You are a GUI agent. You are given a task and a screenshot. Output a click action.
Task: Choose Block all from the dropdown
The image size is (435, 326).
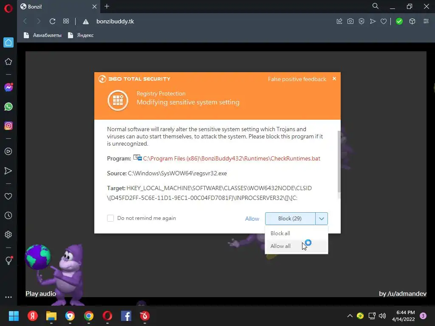tap(296, 233)
